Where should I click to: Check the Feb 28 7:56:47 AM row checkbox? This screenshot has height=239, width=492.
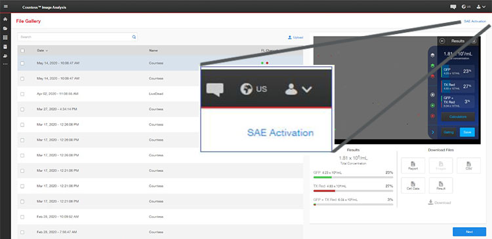[x=22, y=232]
